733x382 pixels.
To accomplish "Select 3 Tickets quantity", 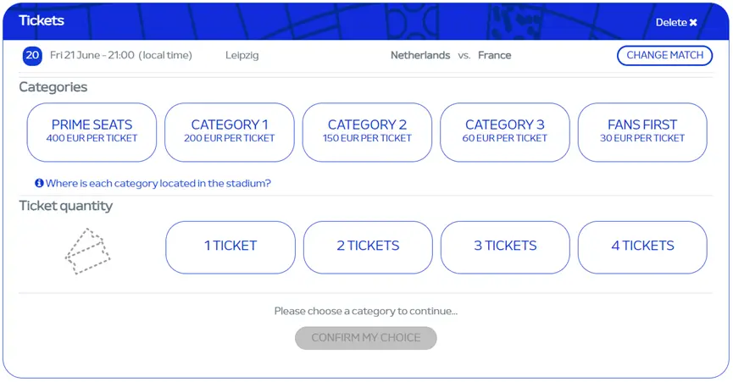I will (x=505, y=247).
